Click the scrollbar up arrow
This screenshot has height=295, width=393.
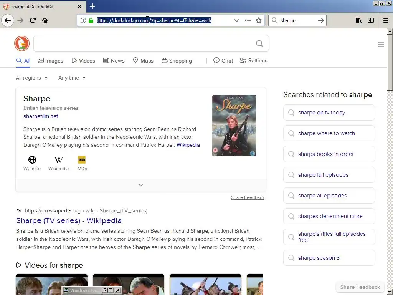click(x=390, y=31)
